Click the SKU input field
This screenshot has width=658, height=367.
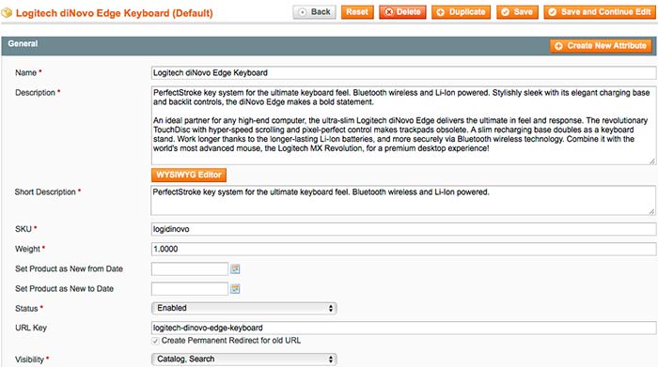click(403, 229)
